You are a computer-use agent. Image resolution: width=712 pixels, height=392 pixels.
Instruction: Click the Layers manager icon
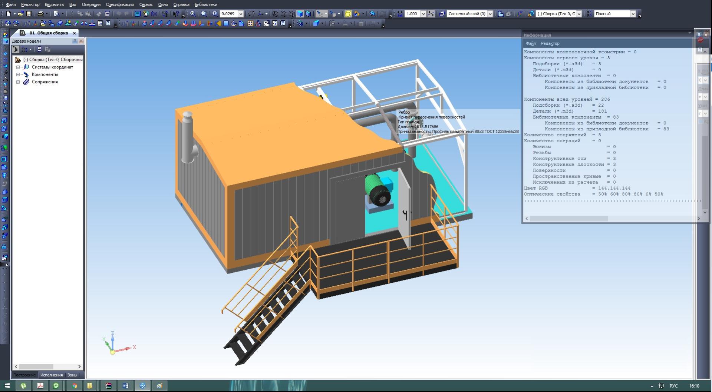tap(442, 14)
